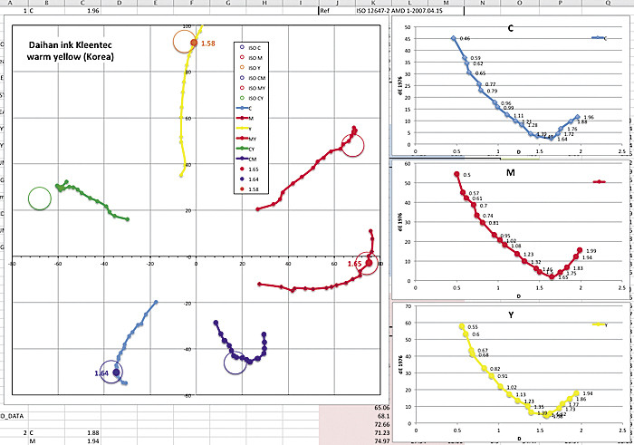Screen dimensions: 634x445
Task: Select the 0.46 data label in chart C
Action: 465,39
